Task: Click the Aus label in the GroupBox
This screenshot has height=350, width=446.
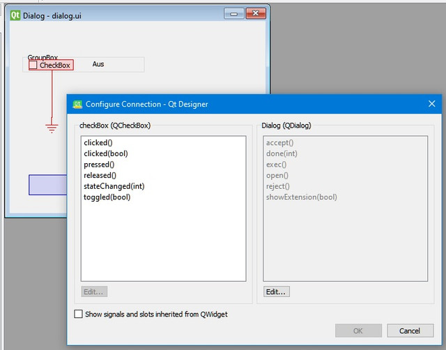Action: pos(98,64)
